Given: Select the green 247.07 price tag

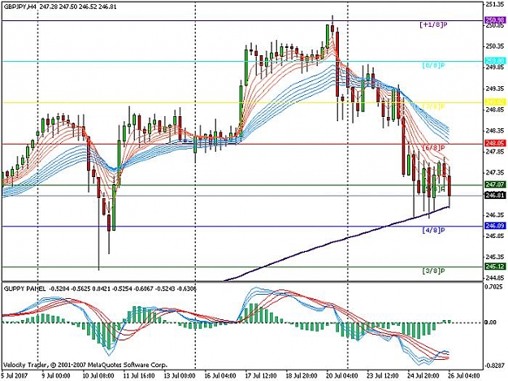Looking at the screenshot, I should 495,184.
